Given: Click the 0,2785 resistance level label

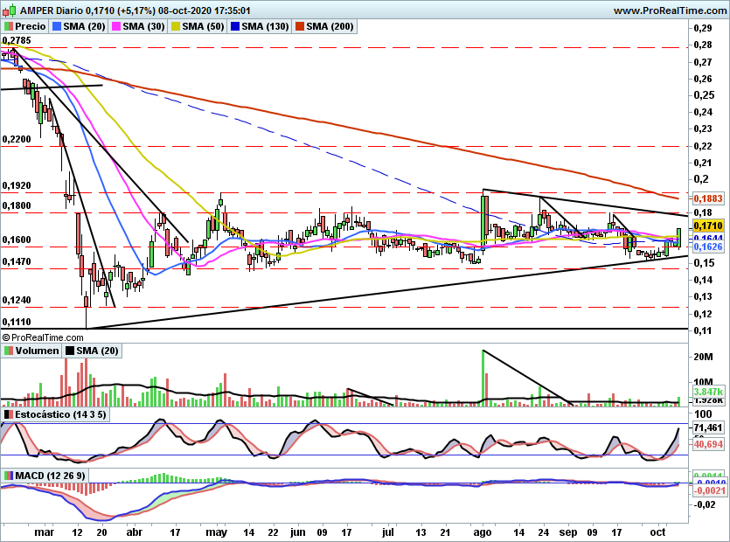Looking at the screenshot, I should (x=17, y=40).
